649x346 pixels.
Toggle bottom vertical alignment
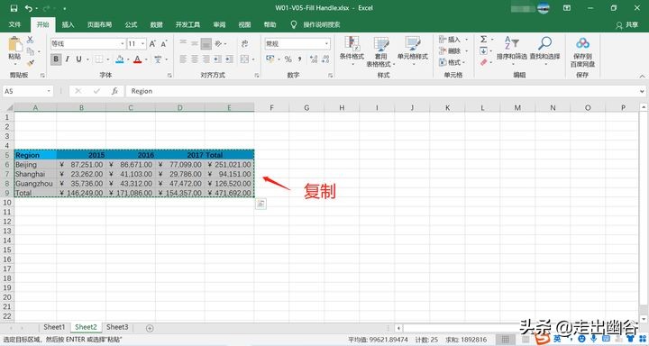[206, 43]
